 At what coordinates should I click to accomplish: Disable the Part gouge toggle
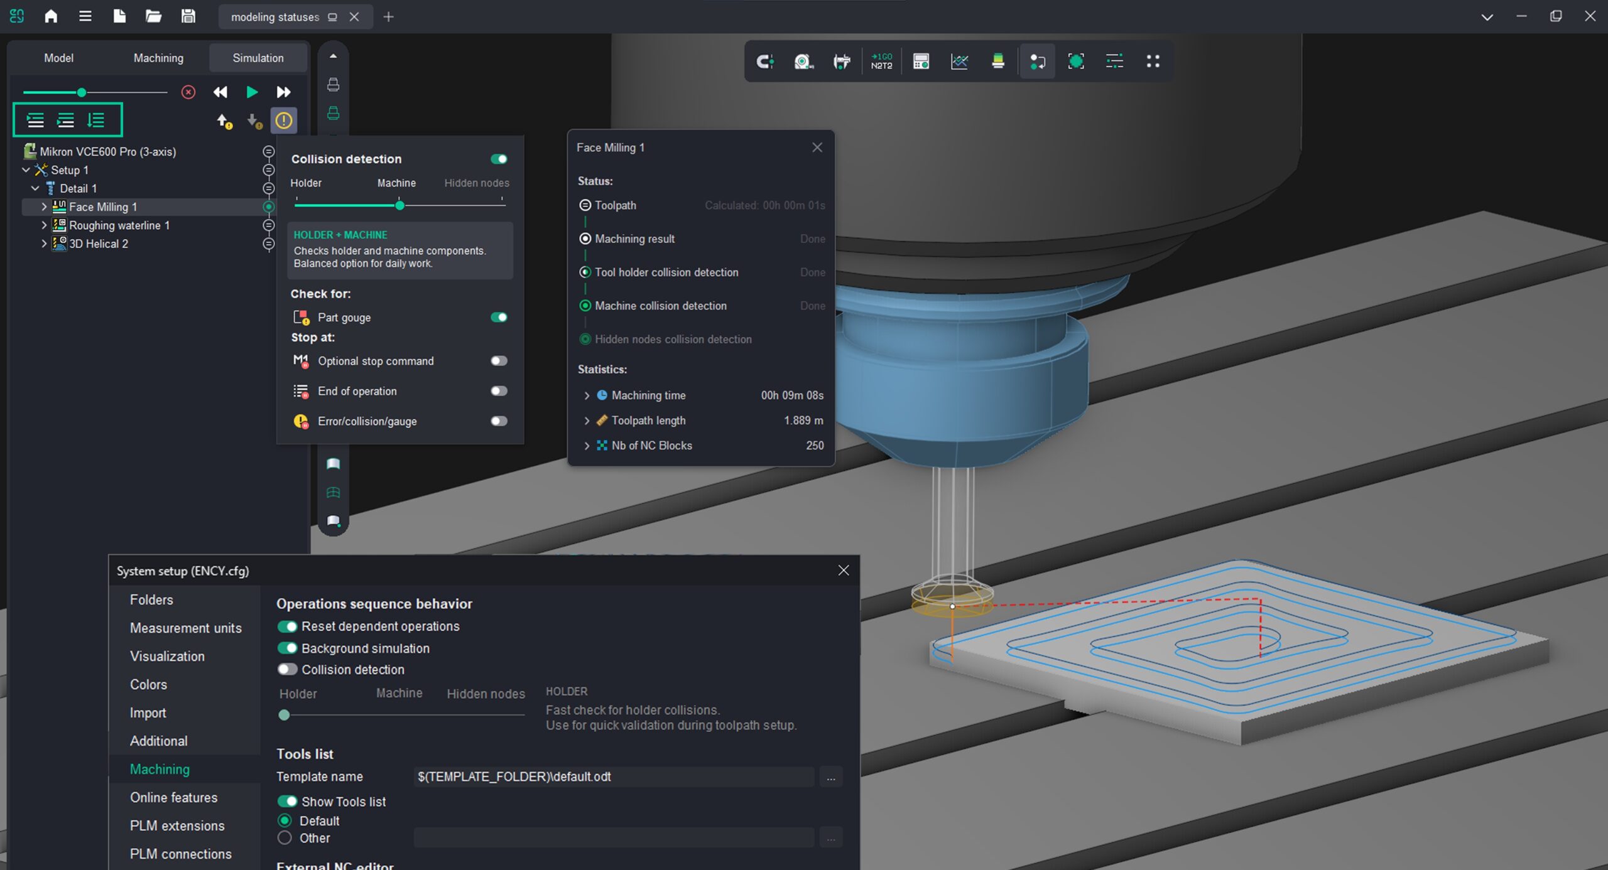coord(499,317)
